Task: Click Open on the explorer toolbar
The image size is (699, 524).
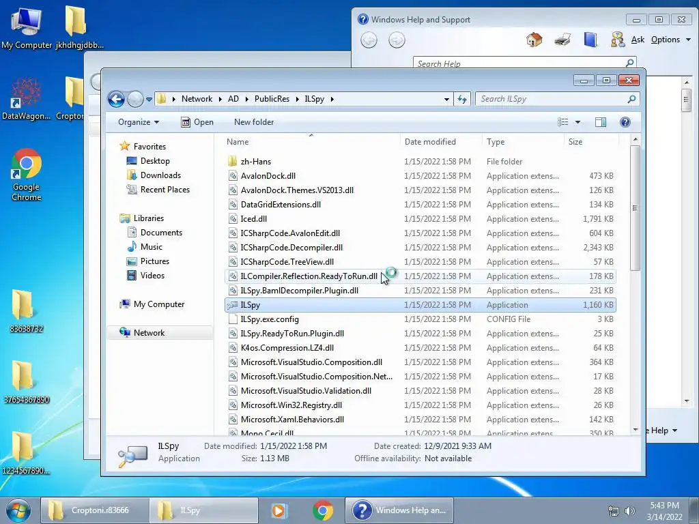Action: point(197,122)
